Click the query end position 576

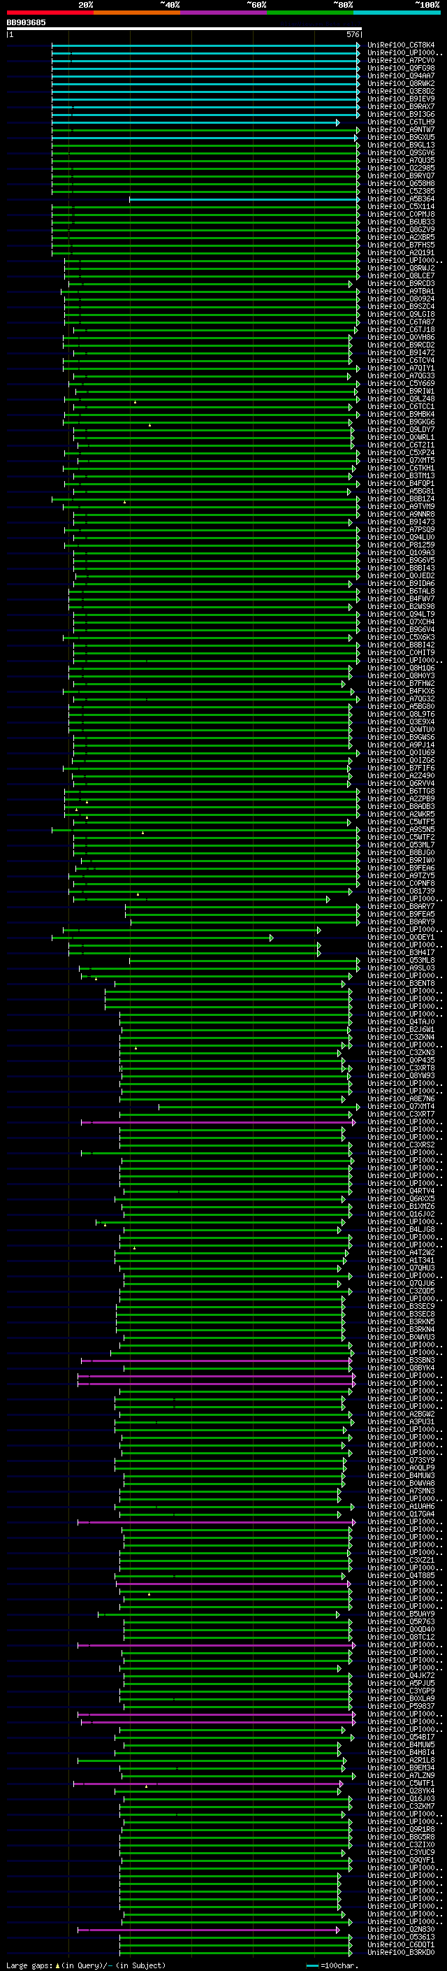click(x=353, y=34)
